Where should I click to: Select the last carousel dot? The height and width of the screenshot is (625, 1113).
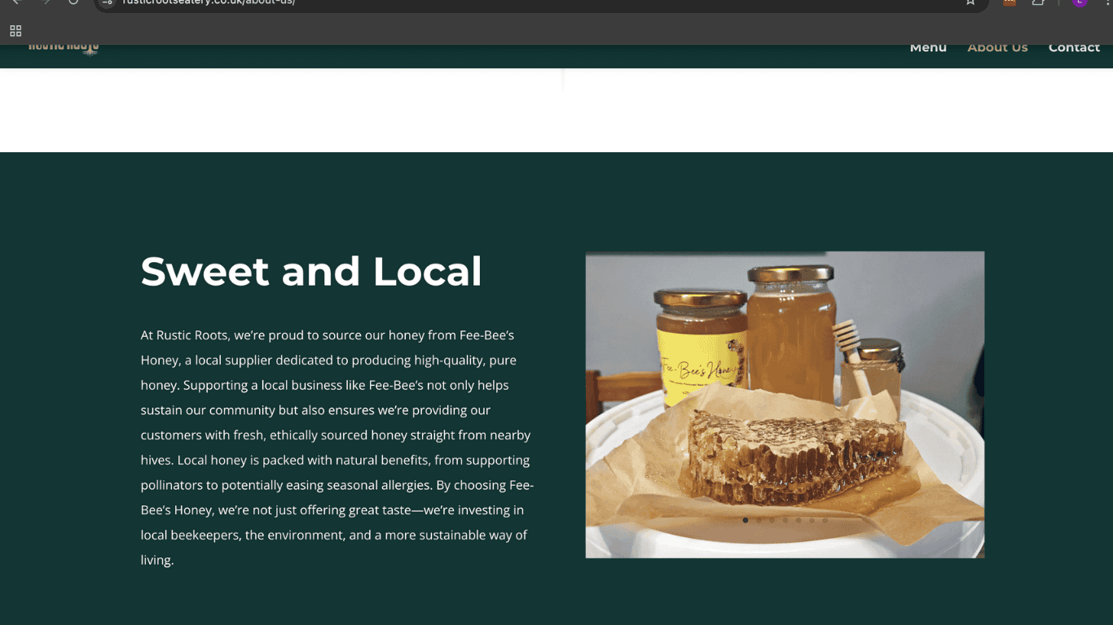click(825, 520)
